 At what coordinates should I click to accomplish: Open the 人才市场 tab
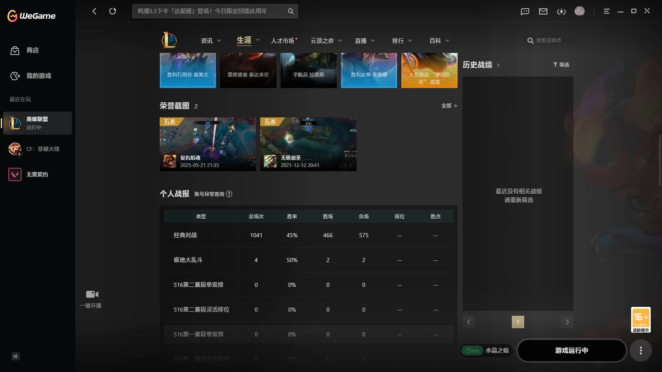click(283, 41)
